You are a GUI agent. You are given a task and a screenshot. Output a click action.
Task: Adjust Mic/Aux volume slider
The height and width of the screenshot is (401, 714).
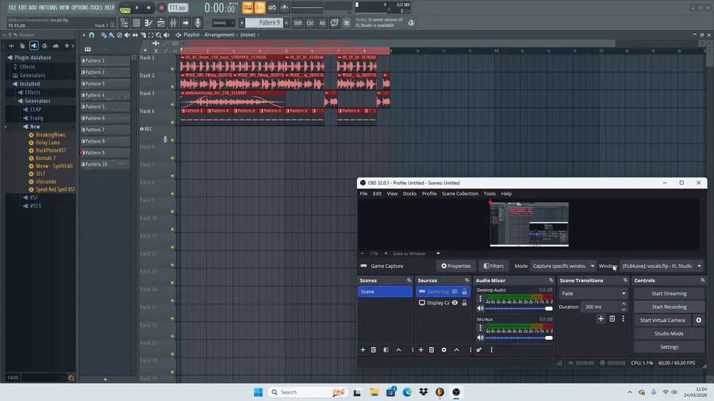pyautogui.click(x=519, y=338)
